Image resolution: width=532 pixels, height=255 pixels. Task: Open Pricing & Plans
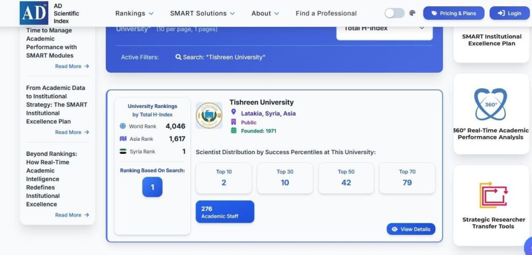(x=453, y=14)
